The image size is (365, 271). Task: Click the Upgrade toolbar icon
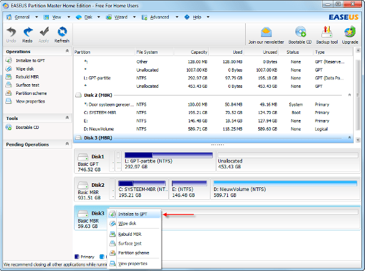[x=350, y=34]
